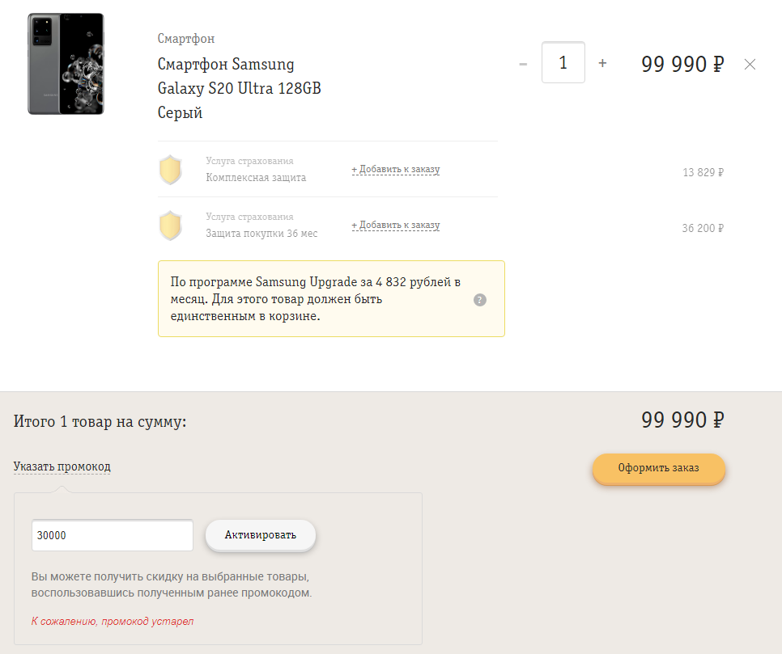Click the Смартфон category label
The height and width of the screenshot is (654, 782).
(x=186, y=38)
